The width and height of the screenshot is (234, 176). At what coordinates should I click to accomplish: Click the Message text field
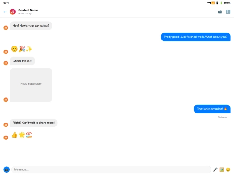coord(111,169)
